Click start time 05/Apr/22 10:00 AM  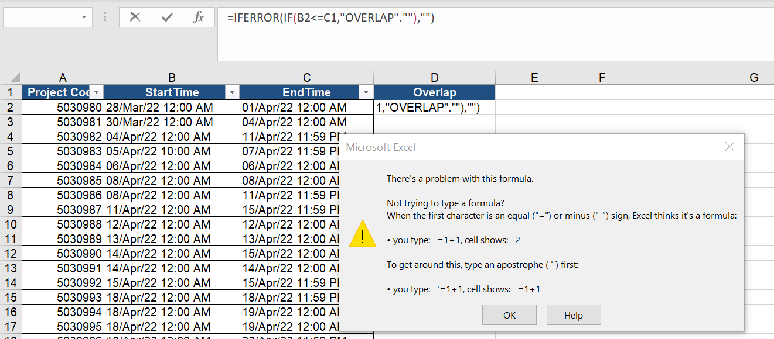coord(172,151)
